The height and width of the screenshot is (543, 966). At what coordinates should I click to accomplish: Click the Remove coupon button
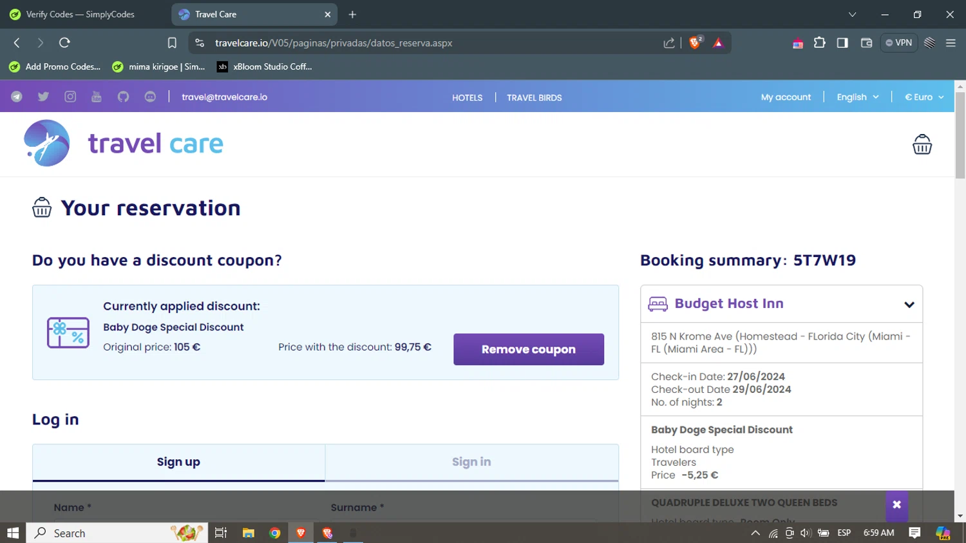pos(529,349)
